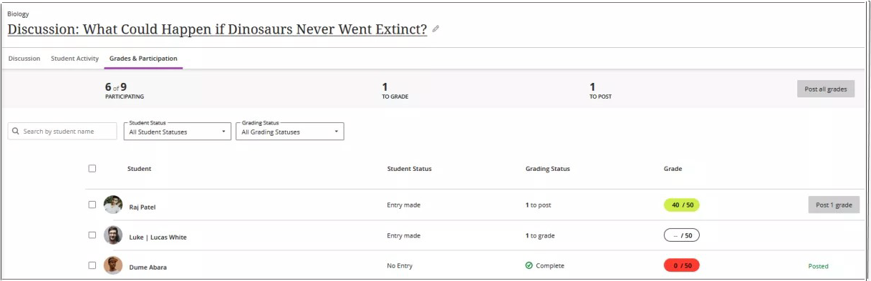Open Dume Abara's avatar picture
Screen dimensions: 871x281
tap(112, 265)
